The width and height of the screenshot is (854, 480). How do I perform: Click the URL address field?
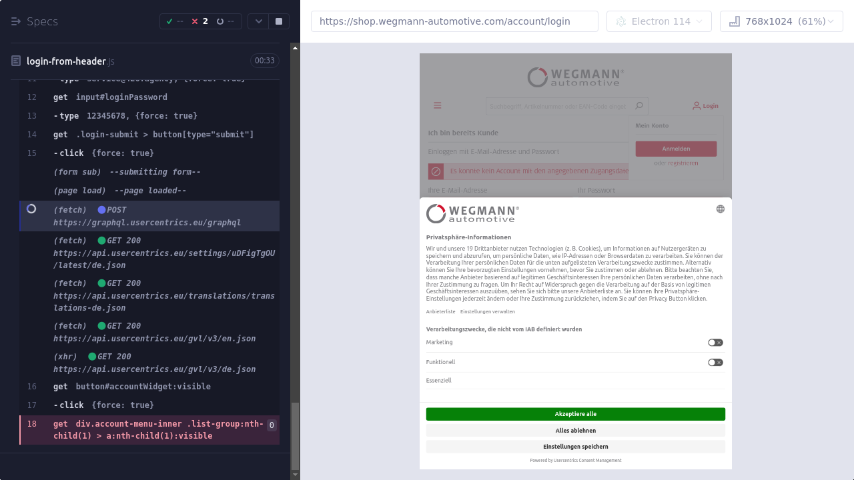click(x=454, y=21)
